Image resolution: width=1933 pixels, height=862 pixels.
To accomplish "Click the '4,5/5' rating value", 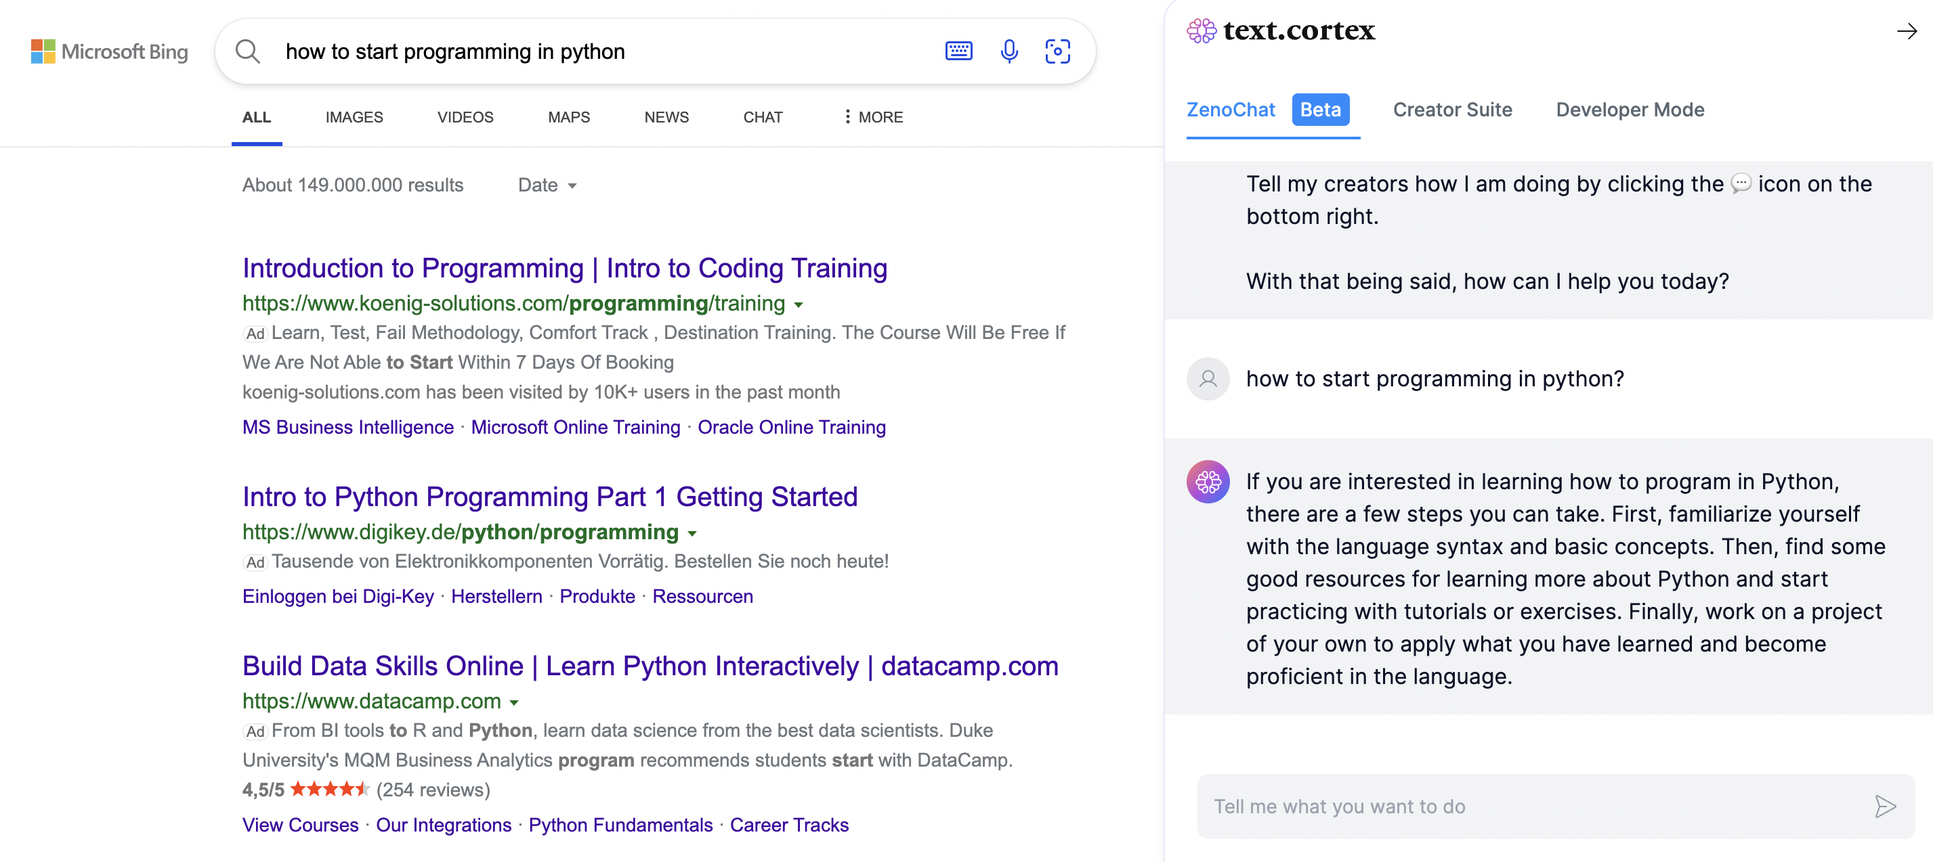I will (x=263, y=790).
